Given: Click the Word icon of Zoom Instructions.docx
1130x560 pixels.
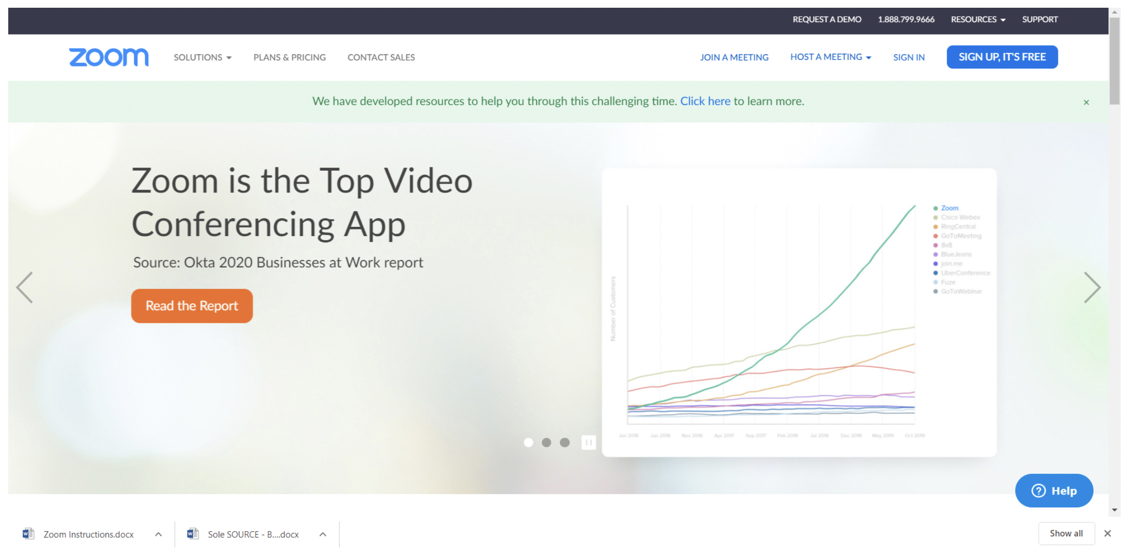Looking at the screenshot, I should (28, 534).
